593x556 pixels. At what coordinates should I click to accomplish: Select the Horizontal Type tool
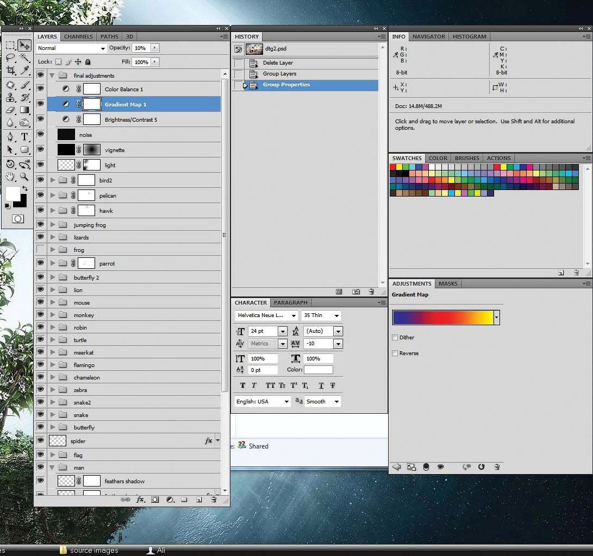coord(24,137)
